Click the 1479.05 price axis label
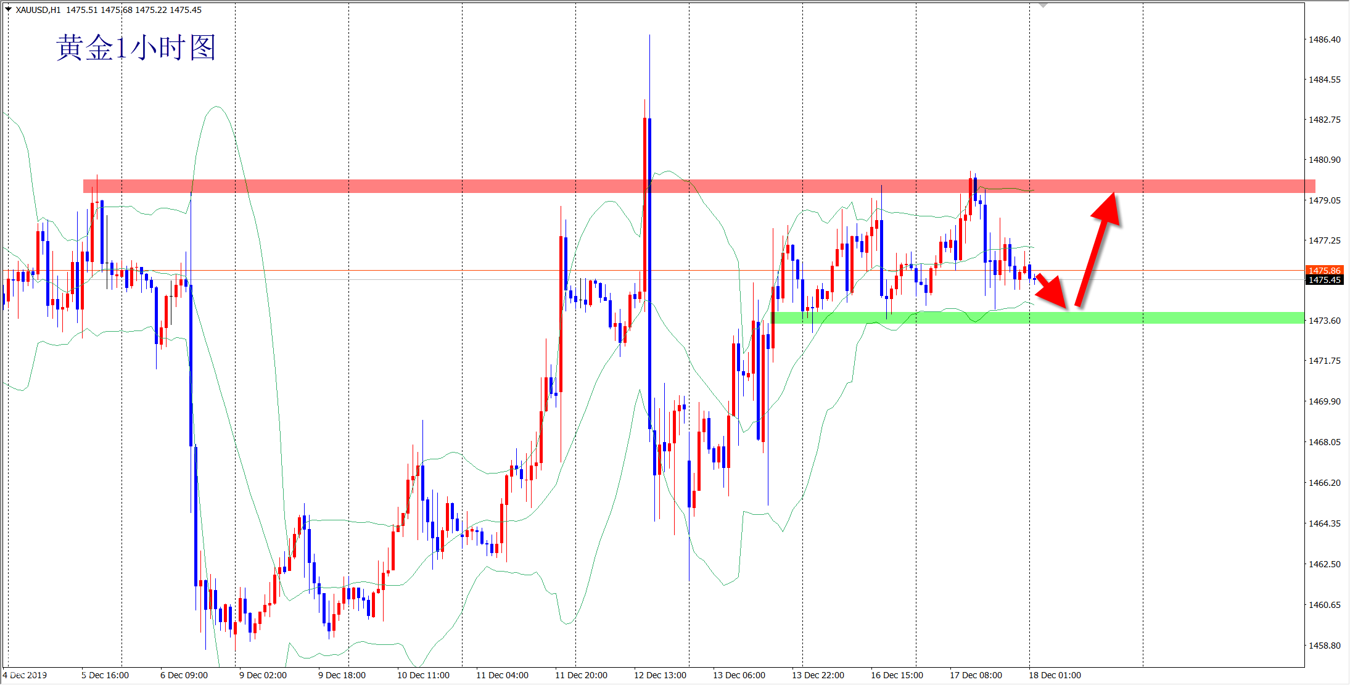The image size is (1350, 685). click(x=1325, y=200)
